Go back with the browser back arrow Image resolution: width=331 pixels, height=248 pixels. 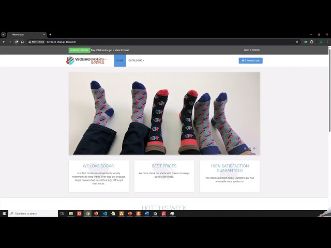(4, 42)
